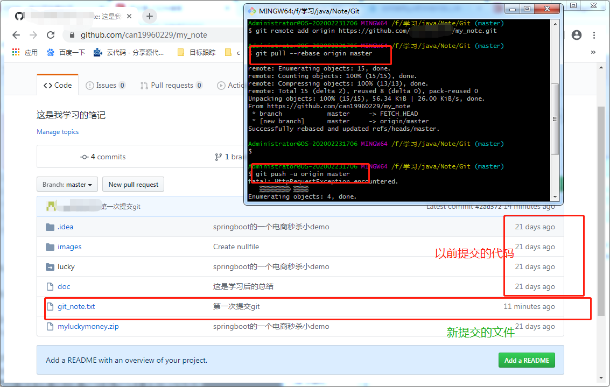The width and height of the screenshot is (610, 387).
Task: Click the doc file icon
Action: [50, 287]
